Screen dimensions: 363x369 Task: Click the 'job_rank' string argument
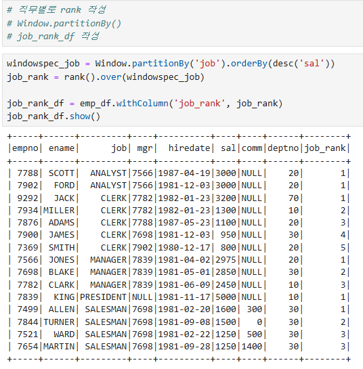(200, 104)
